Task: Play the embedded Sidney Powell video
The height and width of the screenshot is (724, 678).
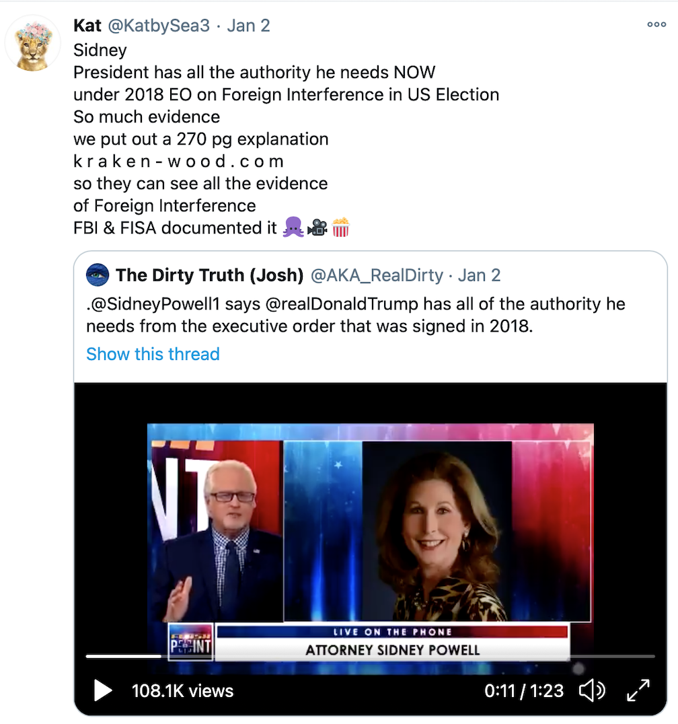Action: tap(103, 691)
